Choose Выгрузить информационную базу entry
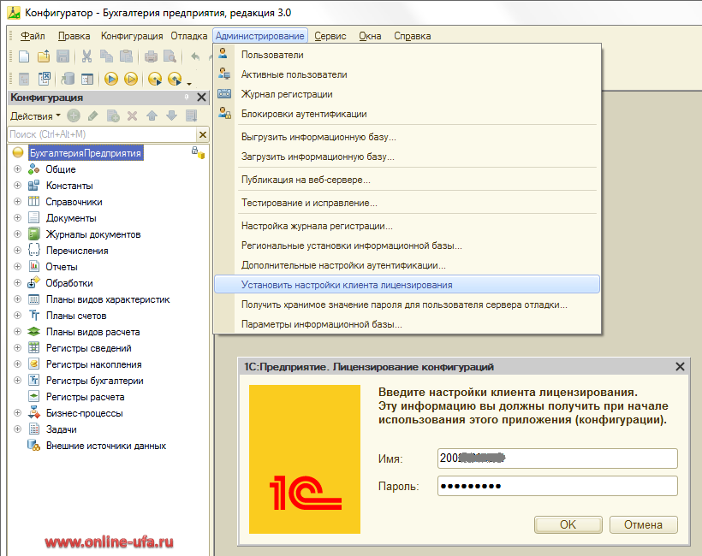Viewport: 702px width, 556px height. [407, 137]
